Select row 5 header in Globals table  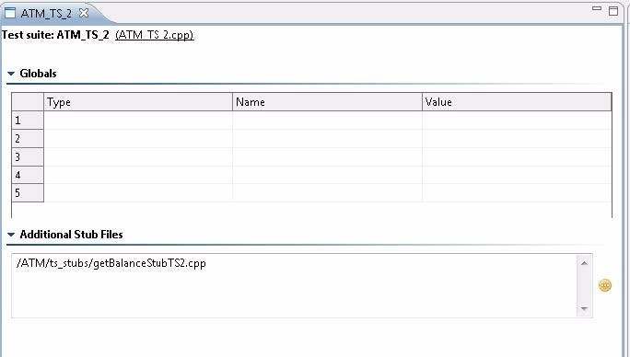click(28, 193)
